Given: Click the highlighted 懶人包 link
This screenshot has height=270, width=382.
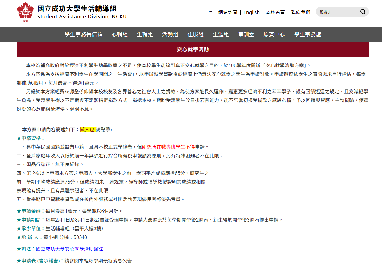Looking at the screenshot, I should pyautogui.click(x=87, y=129).
